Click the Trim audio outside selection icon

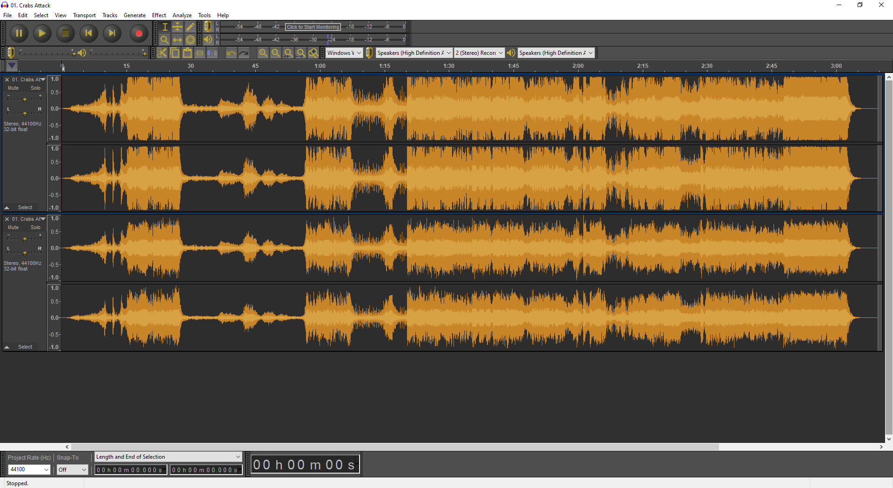point(200,53)
